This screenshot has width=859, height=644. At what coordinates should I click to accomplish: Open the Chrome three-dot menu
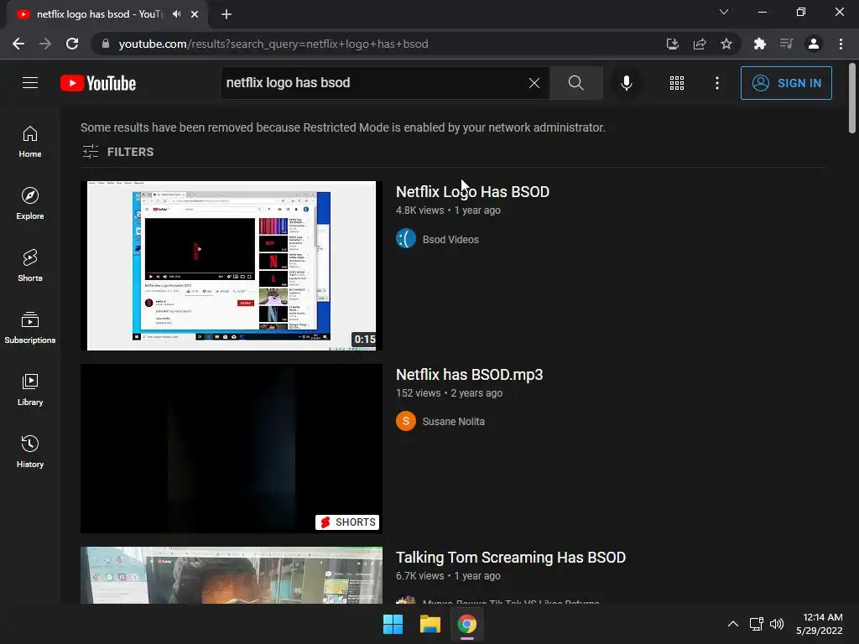[x=841, y=44]
